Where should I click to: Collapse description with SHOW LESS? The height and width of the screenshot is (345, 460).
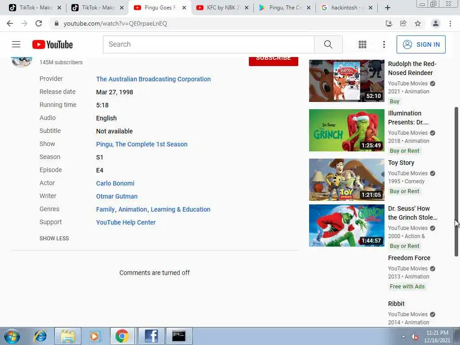[x=54, y=239]
